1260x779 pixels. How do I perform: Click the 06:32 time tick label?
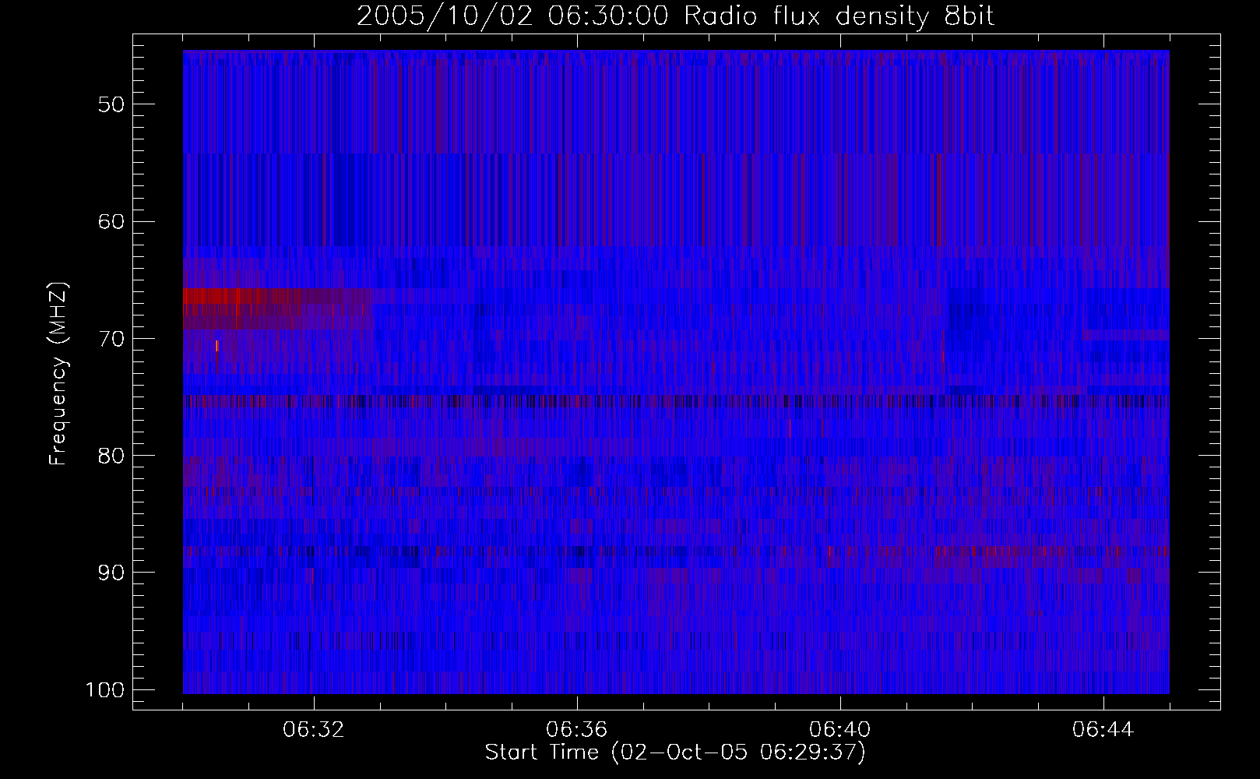[314, 730]
